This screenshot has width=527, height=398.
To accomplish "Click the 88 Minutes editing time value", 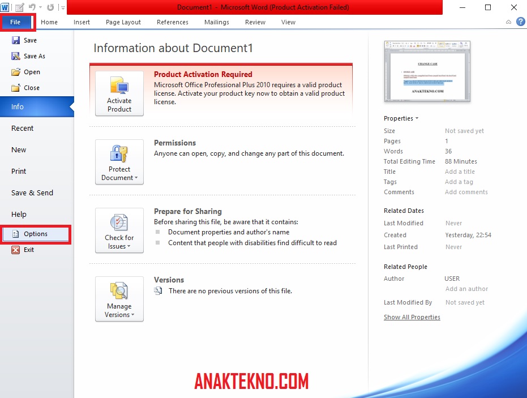I will pos(461,161).
